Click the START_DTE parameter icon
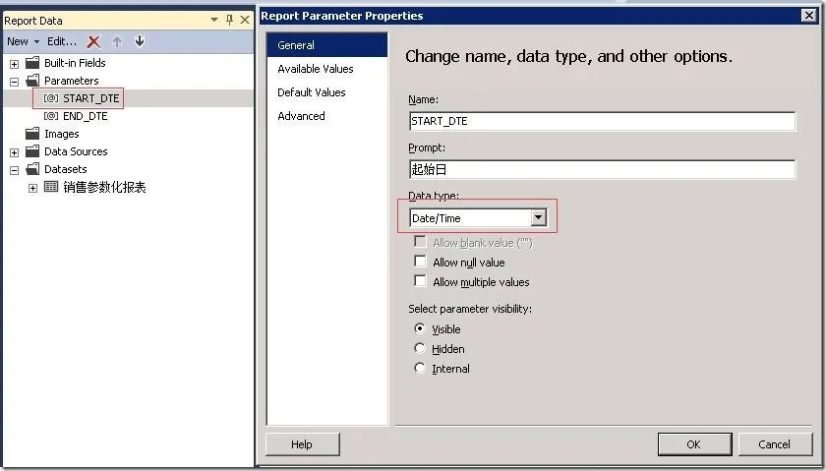826x471 pixels. coord(51,98)
